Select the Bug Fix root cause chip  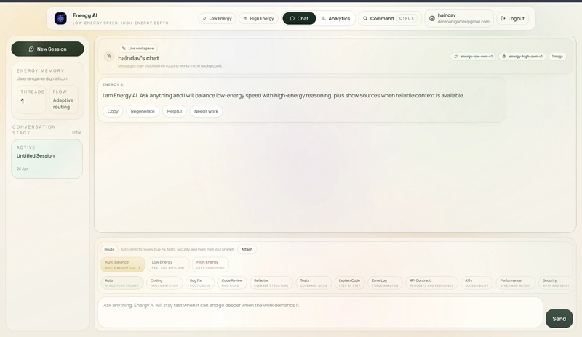(200, 283)
